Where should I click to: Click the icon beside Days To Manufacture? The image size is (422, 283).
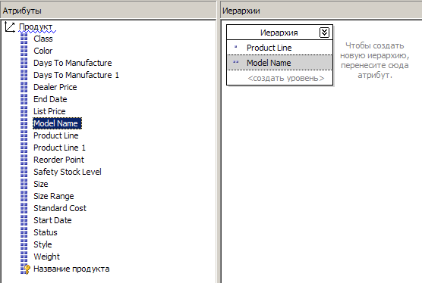pos(24,63)
